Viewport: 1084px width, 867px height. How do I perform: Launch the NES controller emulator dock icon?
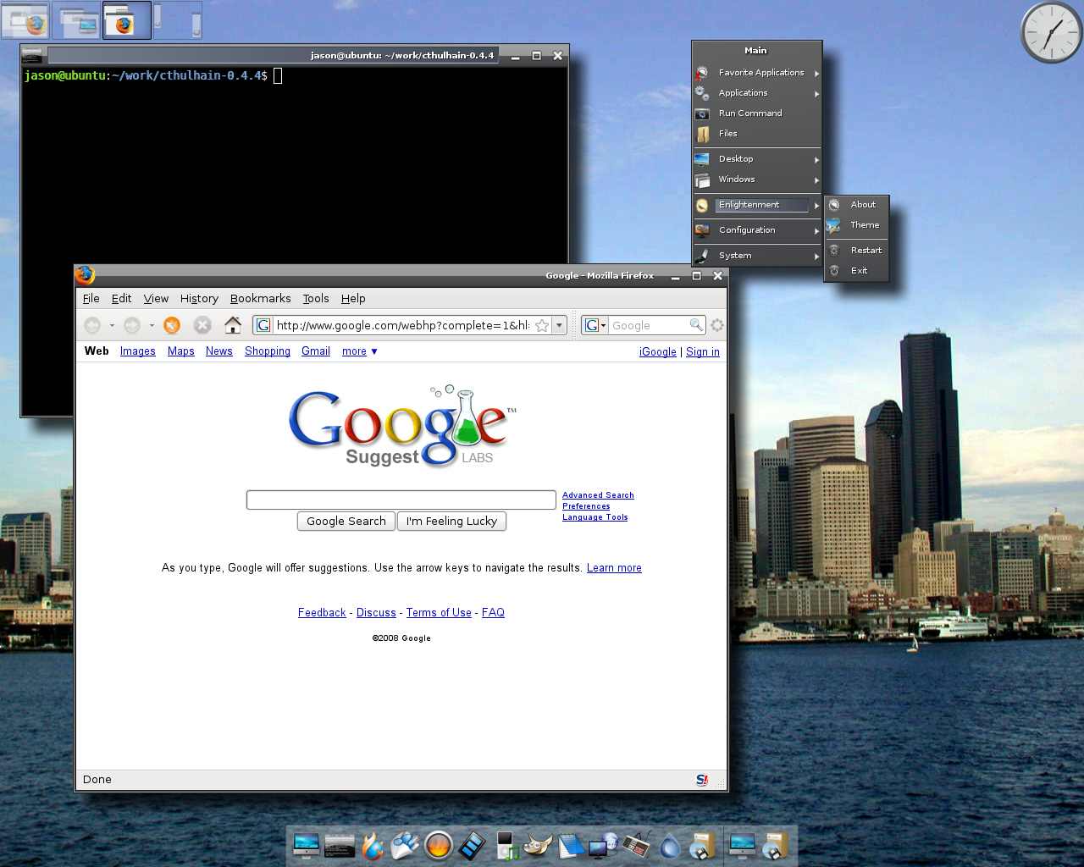click(636, 845)
